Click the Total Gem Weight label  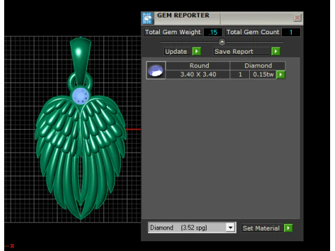172,32
